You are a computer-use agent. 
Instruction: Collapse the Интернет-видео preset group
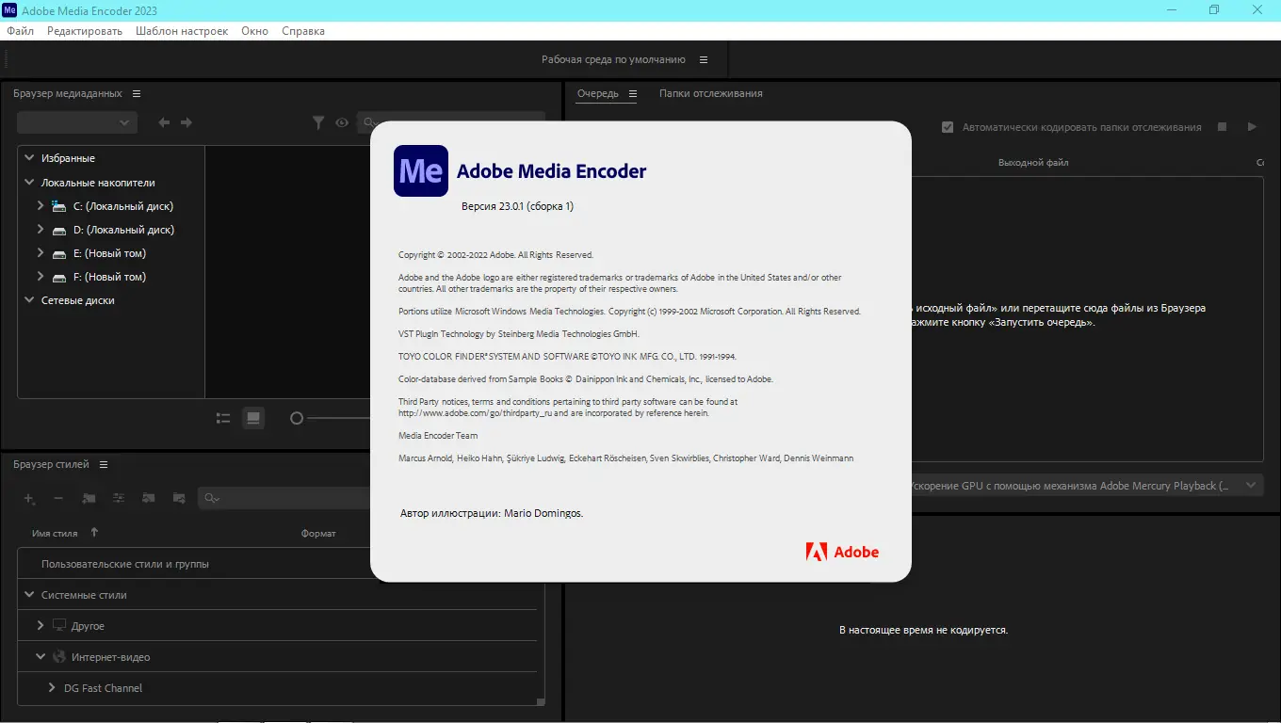[41, 657]
